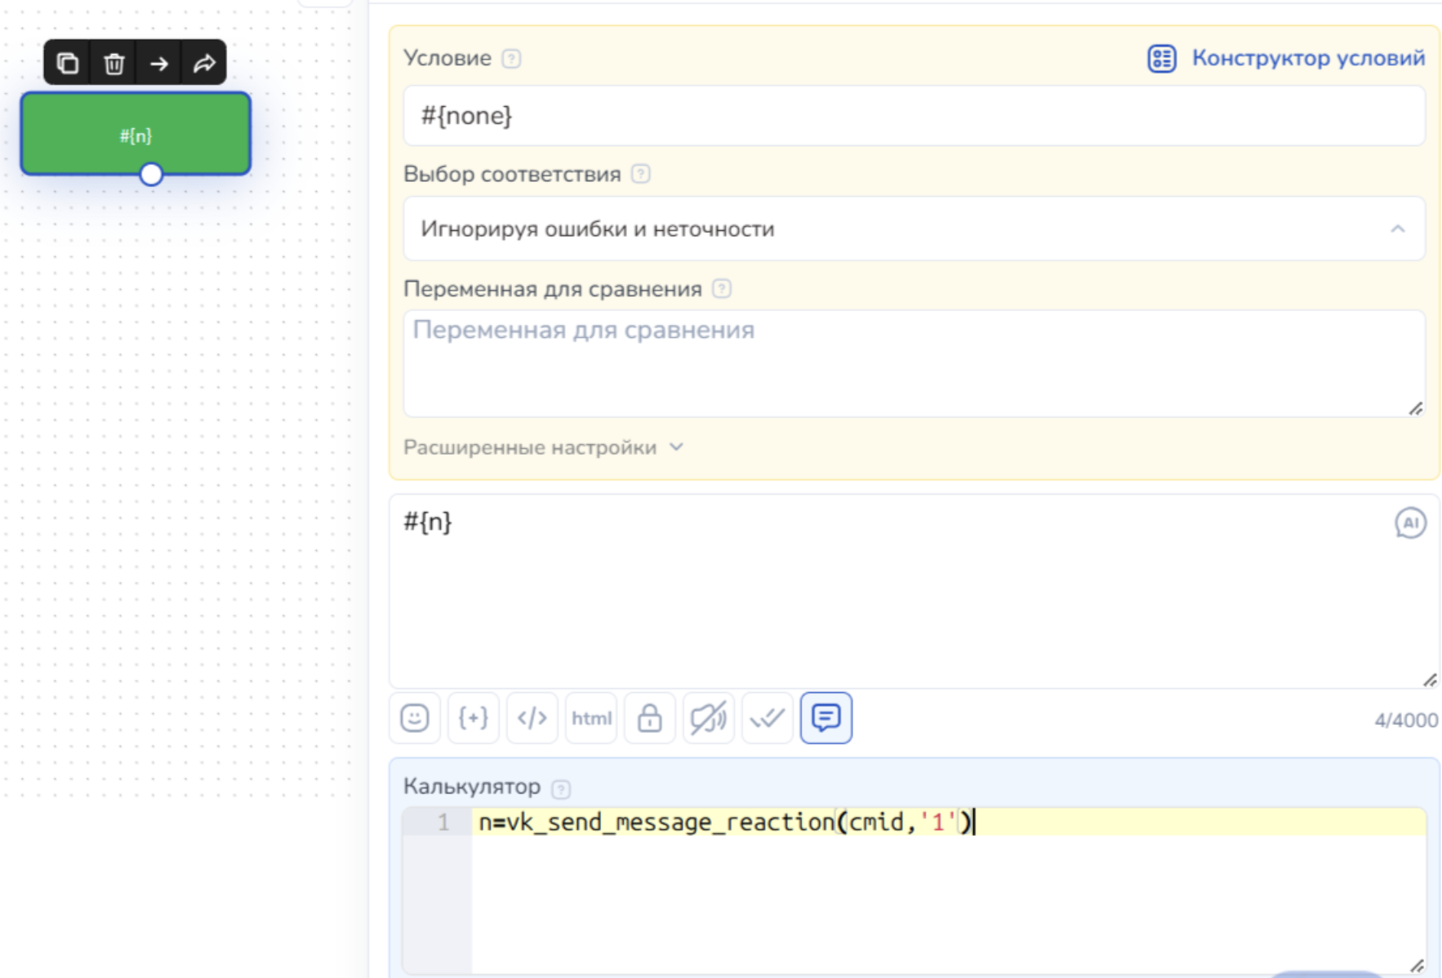
Task: Toggle the lock icon option
Action: 650,718
